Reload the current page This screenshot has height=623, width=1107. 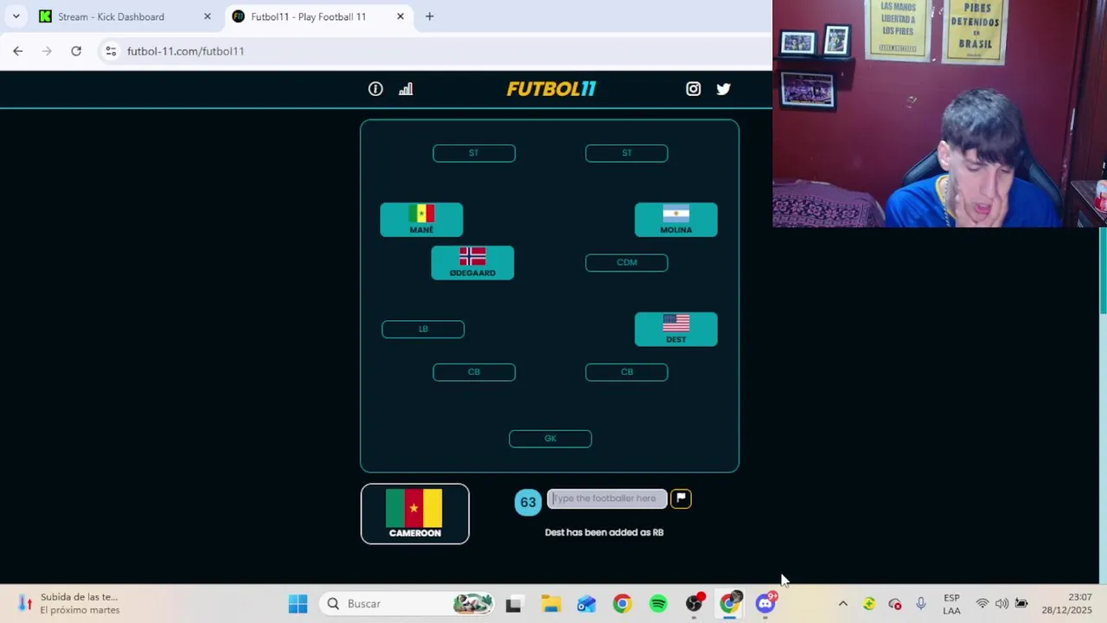(76, 51)
